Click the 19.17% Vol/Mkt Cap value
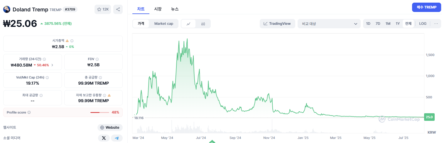The image size is (442, 143). (x=33, y=83)
